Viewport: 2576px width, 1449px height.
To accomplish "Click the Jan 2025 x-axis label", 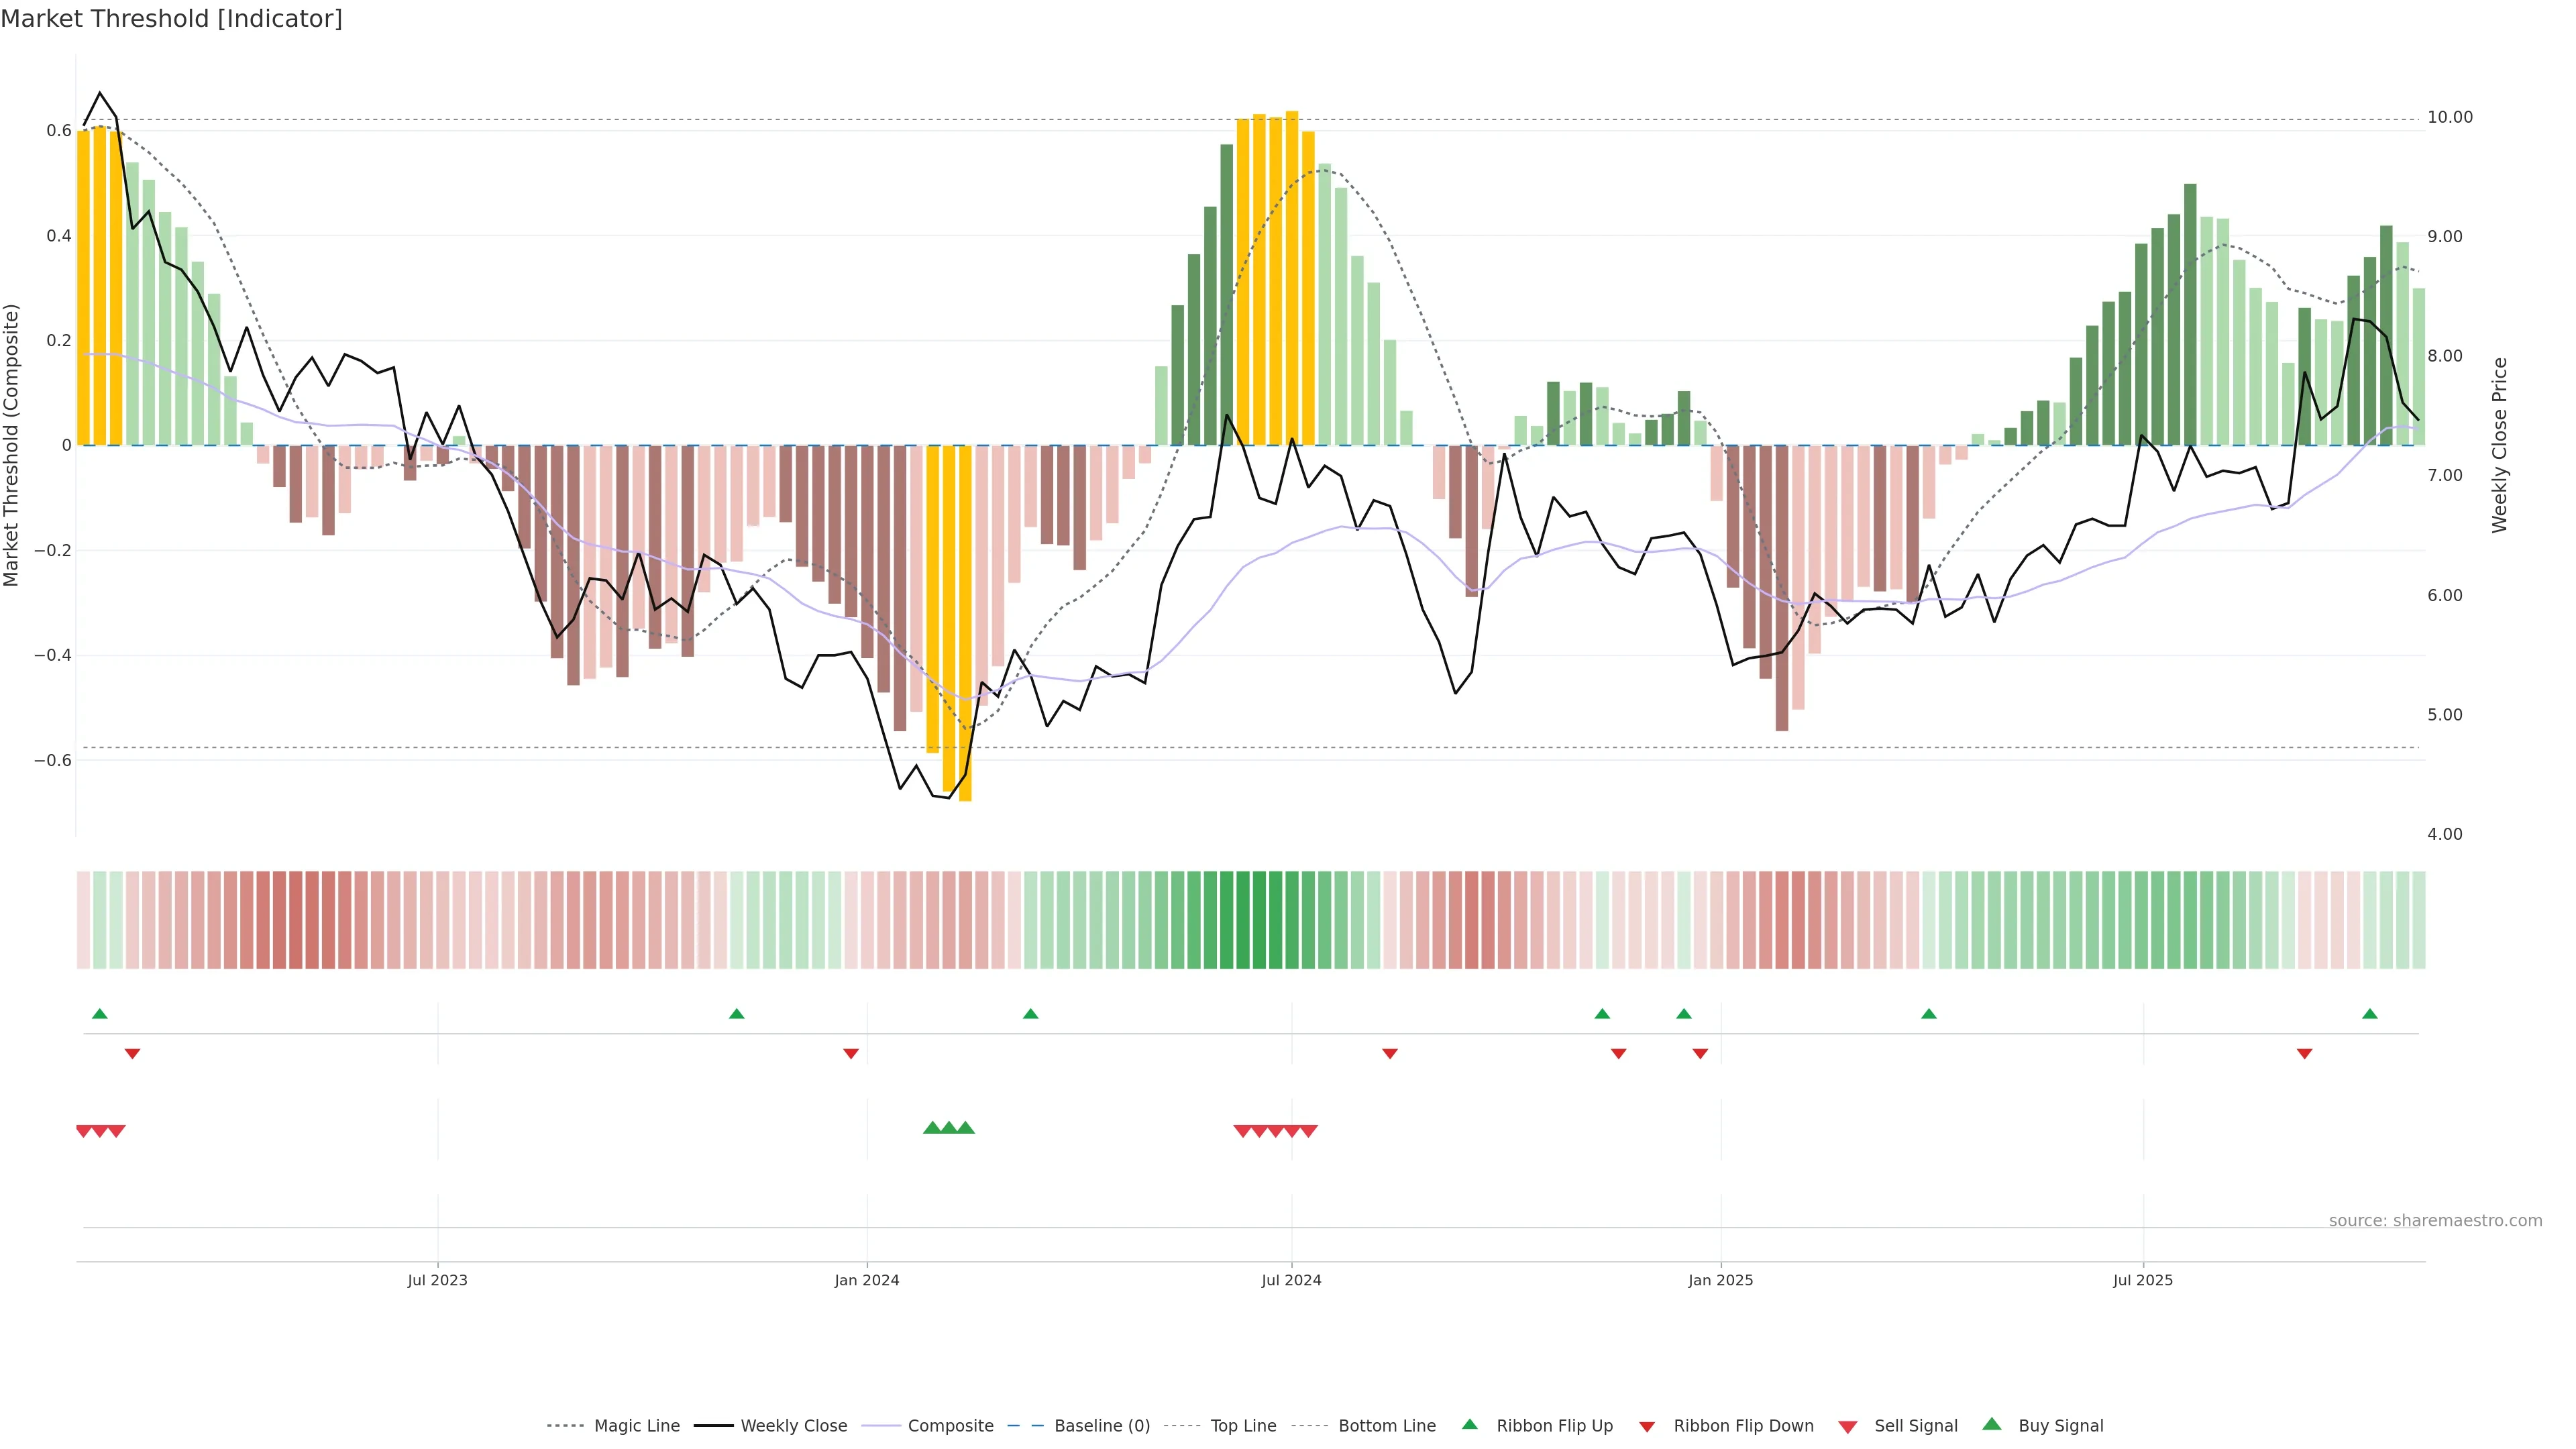I will [x=1720, y=1280].
